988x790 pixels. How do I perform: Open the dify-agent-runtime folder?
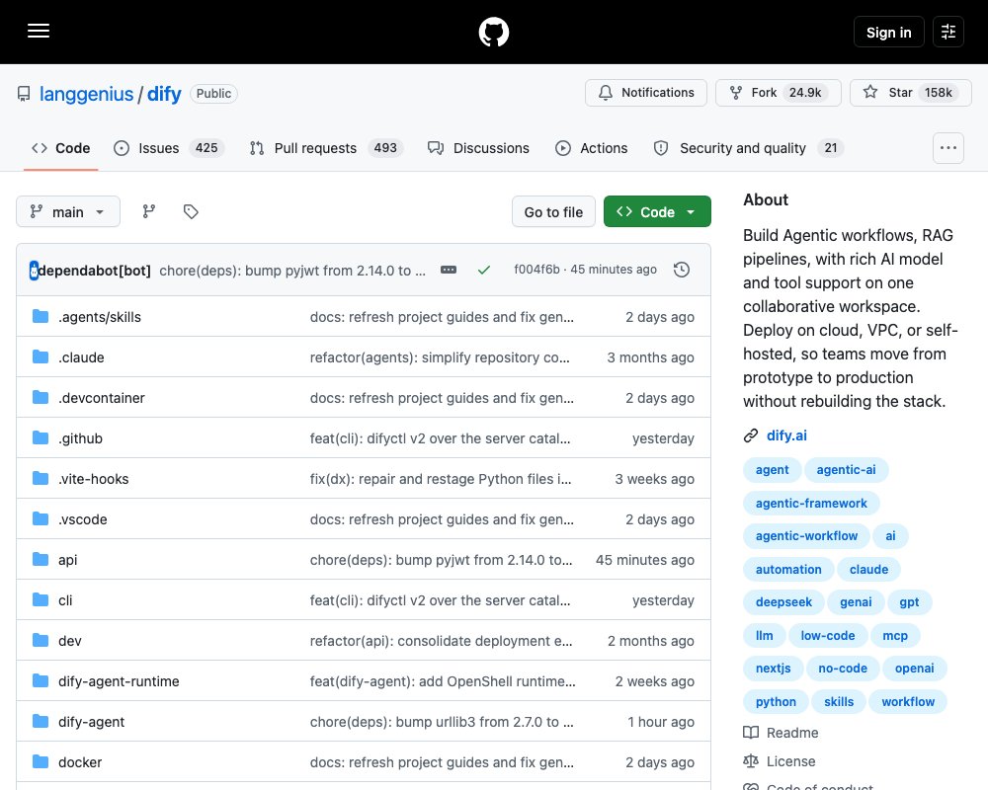[x=119, y=681]
